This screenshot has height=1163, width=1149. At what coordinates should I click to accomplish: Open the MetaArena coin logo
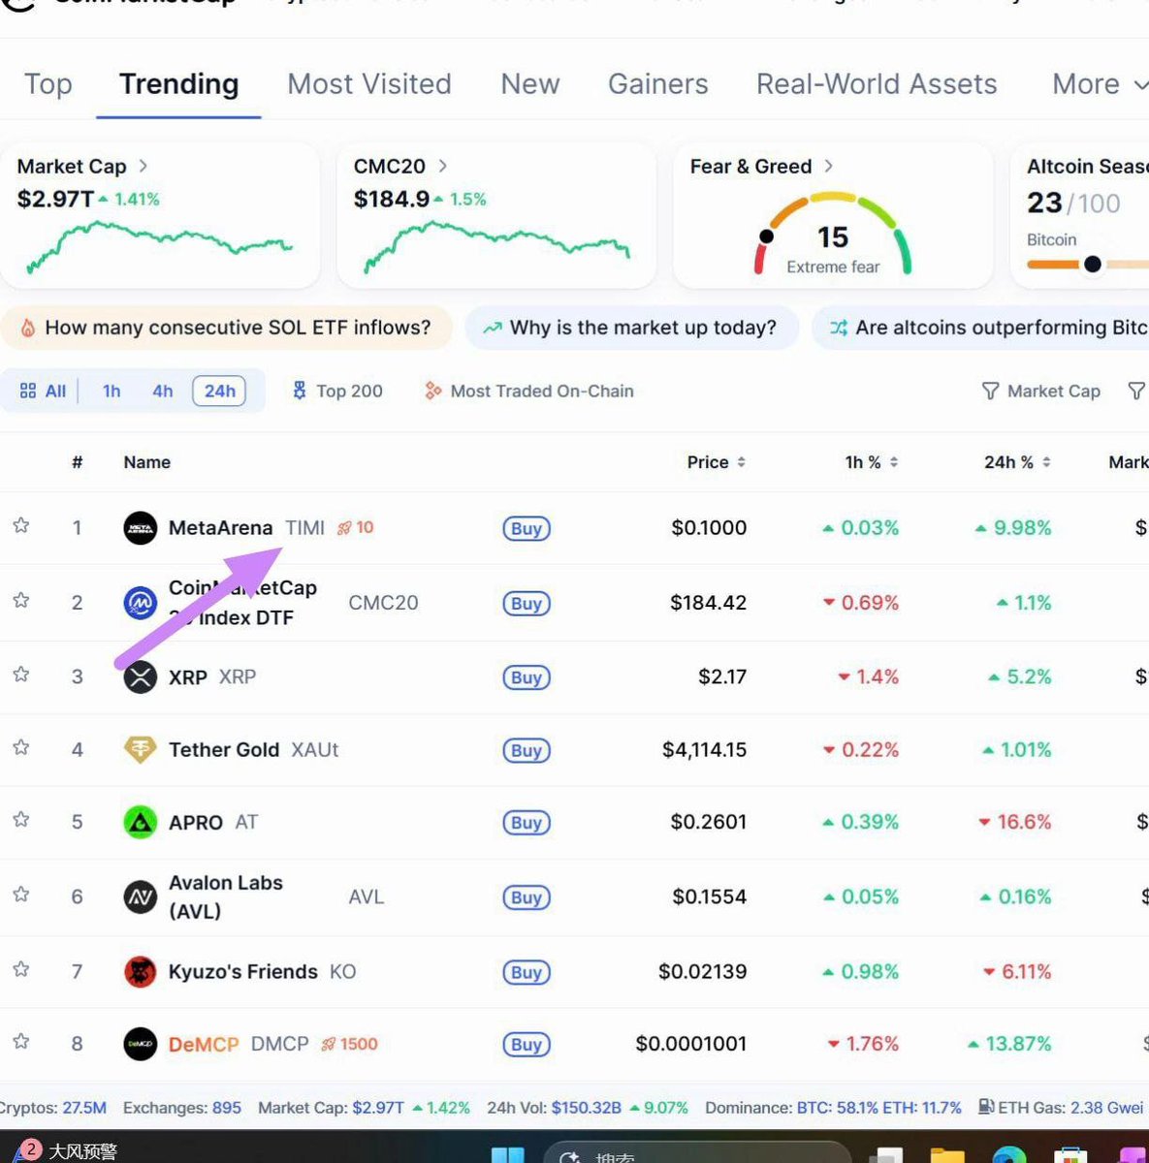pyautogui.click(x=141, y=528)
